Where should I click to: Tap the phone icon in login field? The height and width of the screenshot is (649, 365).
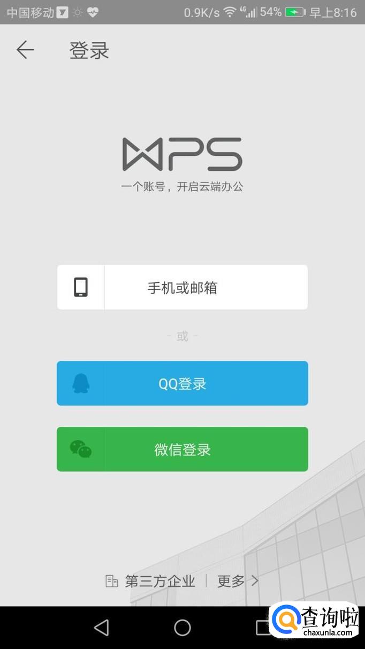pyautogui.click(x=81, y=288)
